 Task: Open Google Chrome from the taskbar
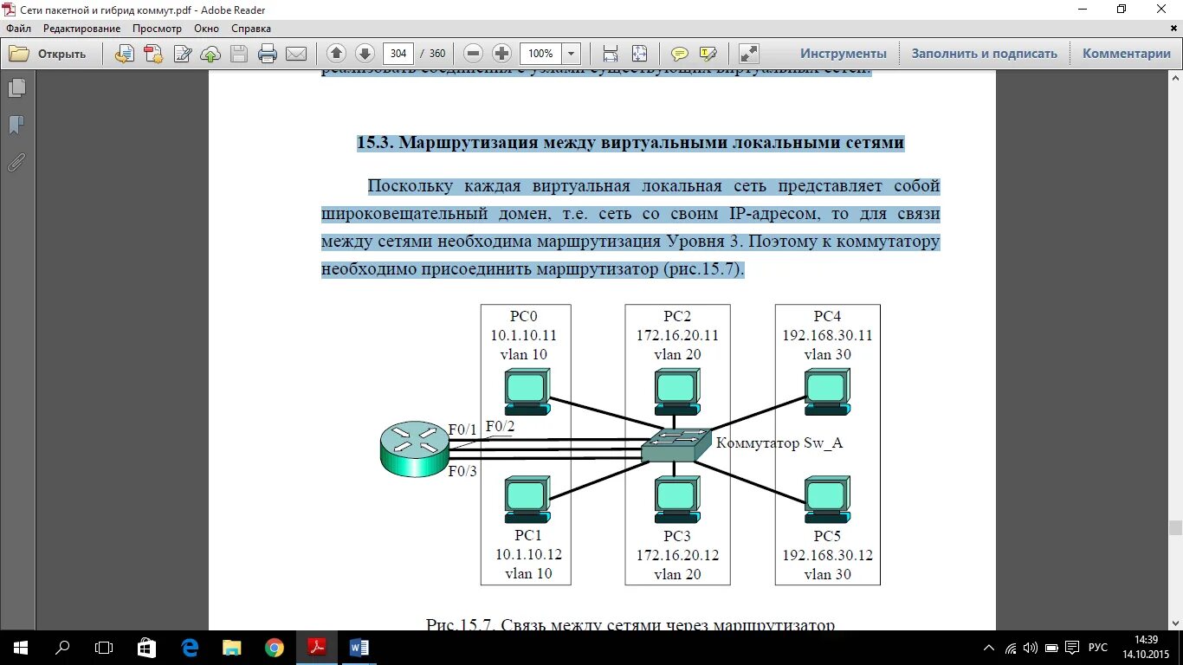pyautogui.click(x=275, y=647)
